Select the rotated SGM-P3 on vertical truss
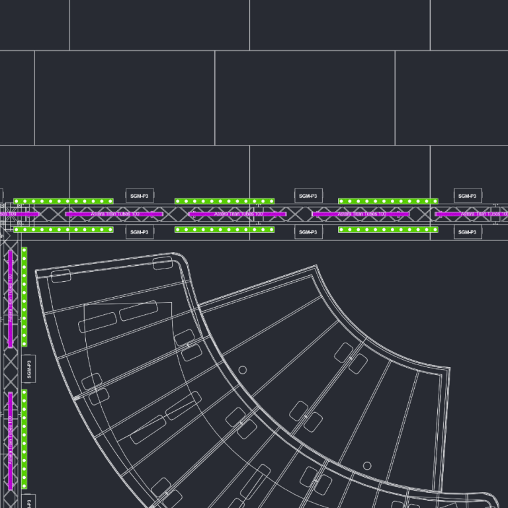 point(30,368)
